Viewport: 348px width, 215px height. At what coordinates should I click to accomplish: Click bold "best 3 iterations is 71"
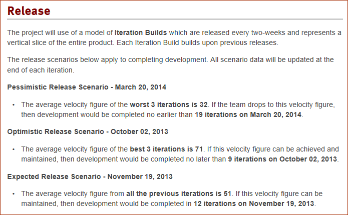[x=166, y=149]
